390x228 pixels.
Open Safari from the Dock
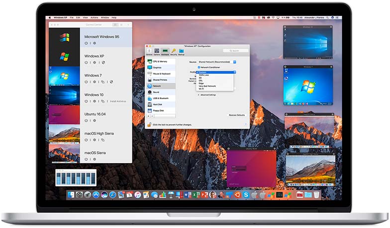click(112, 195)
